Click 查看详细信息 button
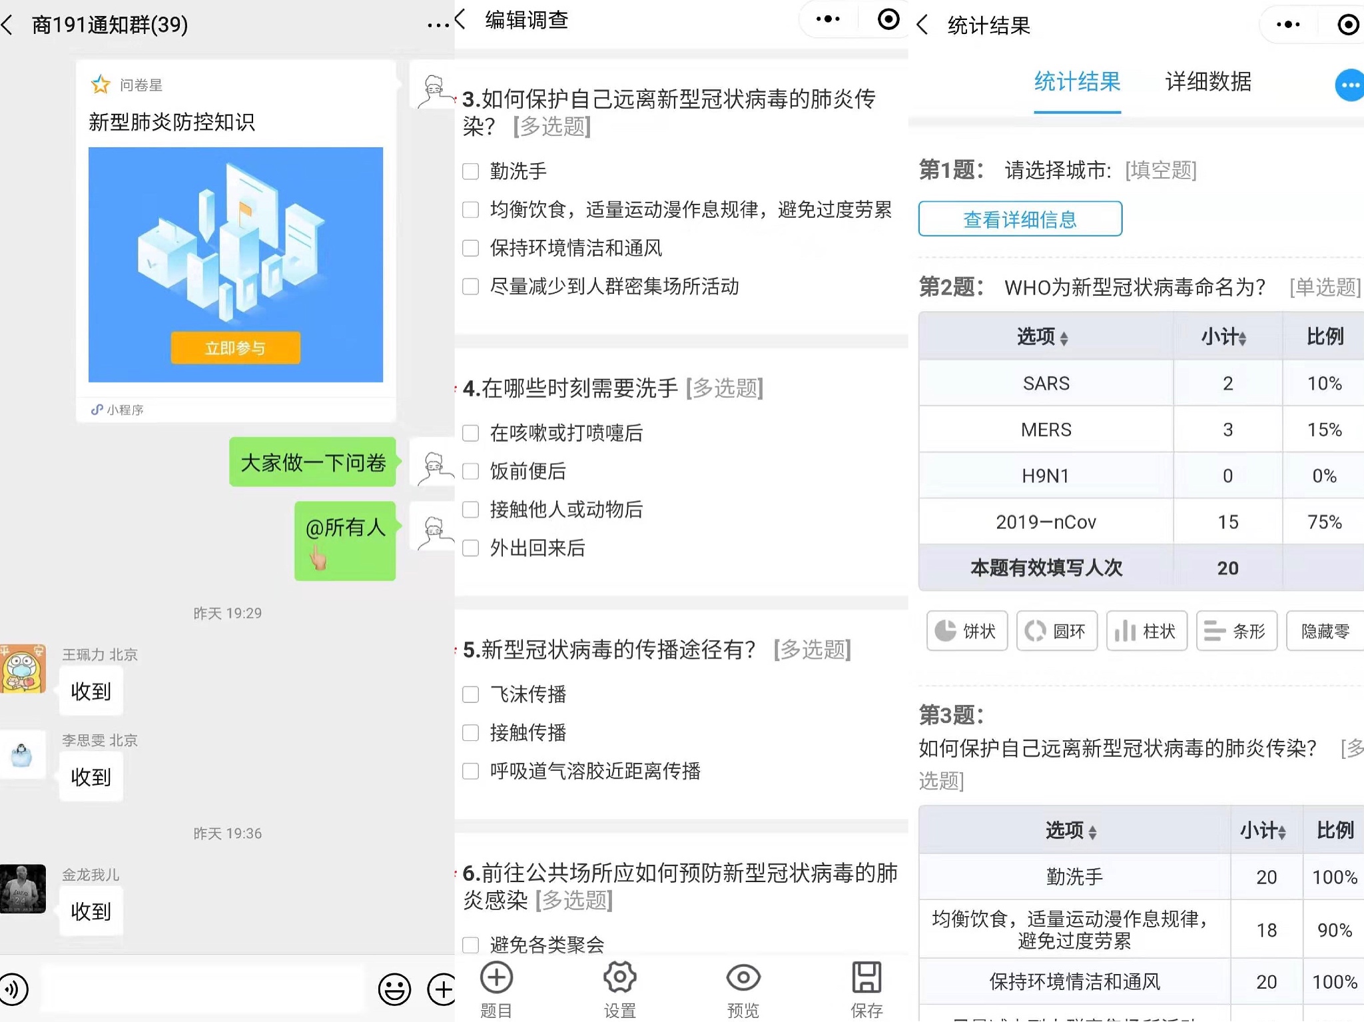 click(1020, 219)
